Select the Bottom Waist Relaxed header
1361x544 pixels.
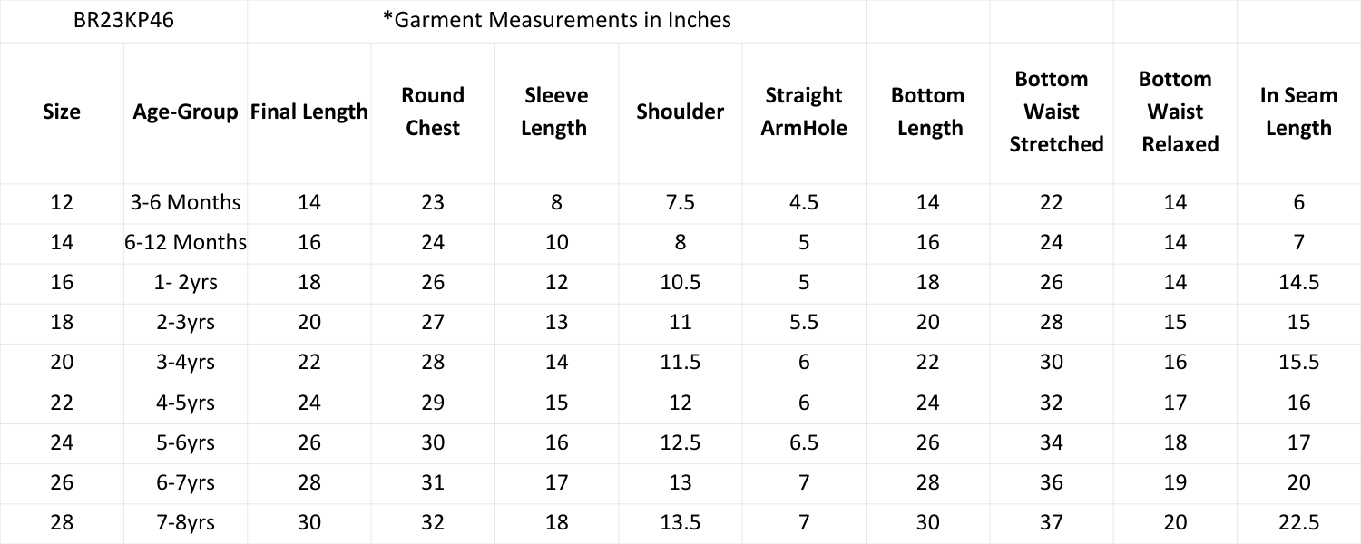1175,112
